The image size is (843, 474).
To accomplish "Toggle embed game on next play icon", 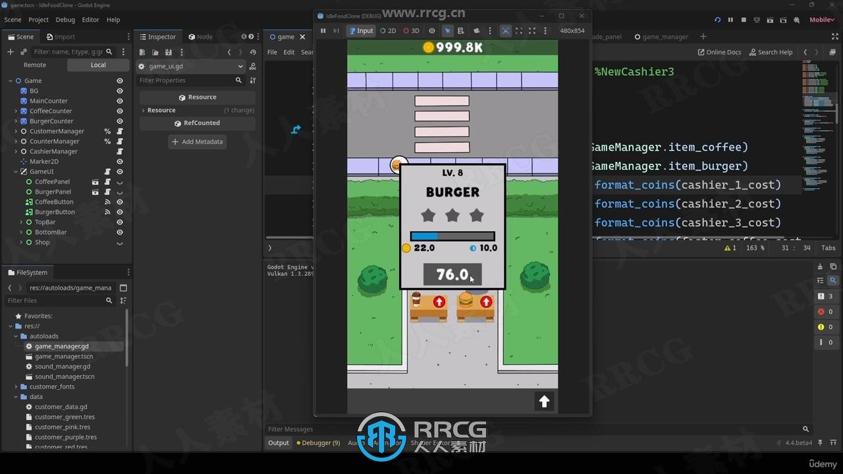I will 505,31.
